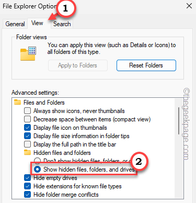This screenshot has width=196, height=203.
Task: Click the Files and Folders tree label
Action: (x=44, y=103)
